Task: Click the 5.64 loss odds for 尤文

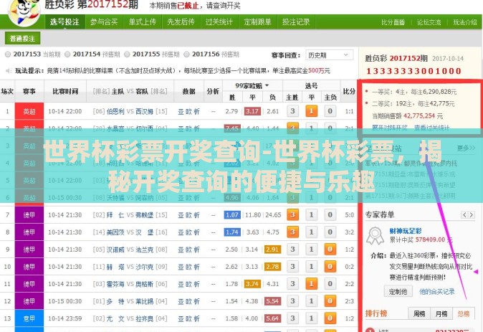Action: (x=272, y=318)
